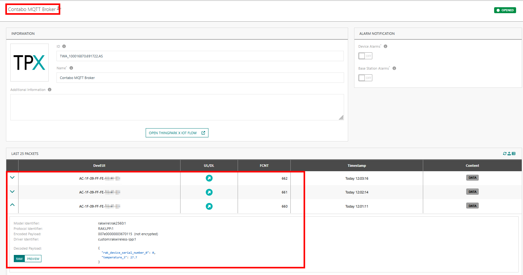Click the info icon next to ID
Screen dimensions: 523x275
pyautogui.click(x=64, y=46)
